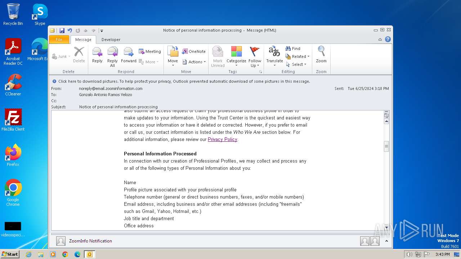Click the vertical scrollbar thumb

point(386,146)
